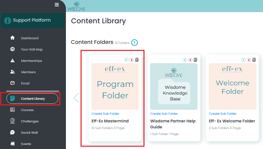Open the Memberships section
Screen dimensions: 263x149
pyautogui.click(x=32, y=61)
